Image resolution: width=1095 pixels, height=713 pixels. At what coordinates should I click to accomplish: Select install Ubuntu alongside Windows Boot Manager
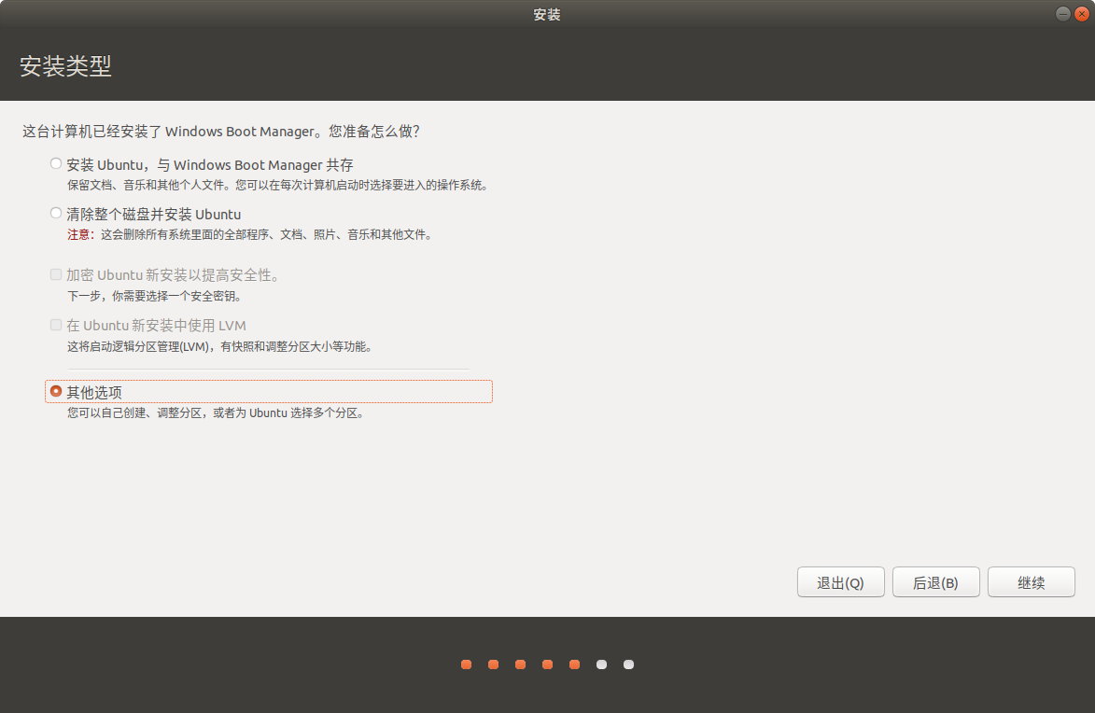[x=56, y=163]
